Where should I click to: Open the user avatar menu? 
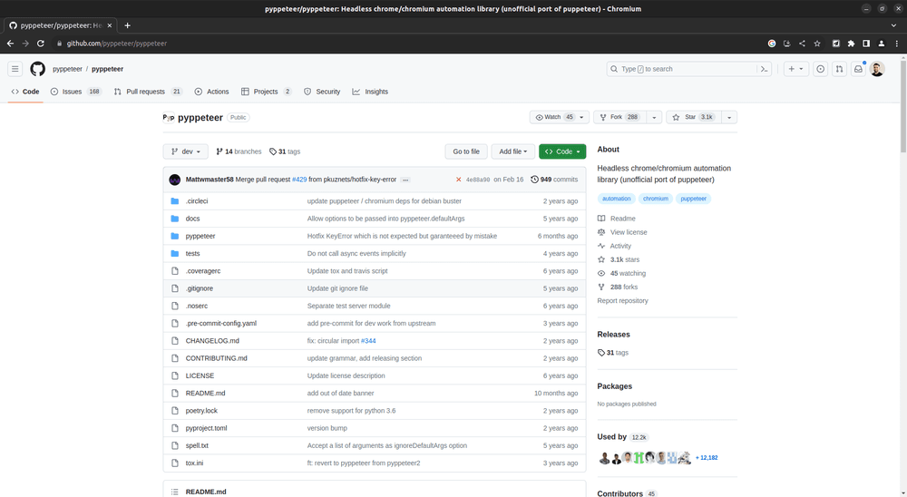click(877, 69)
